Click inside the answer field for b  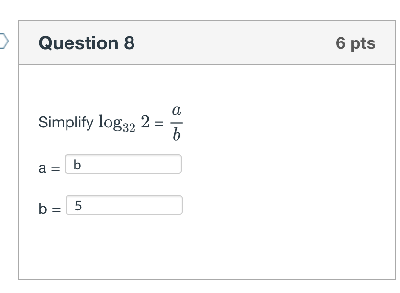(124, 206)
